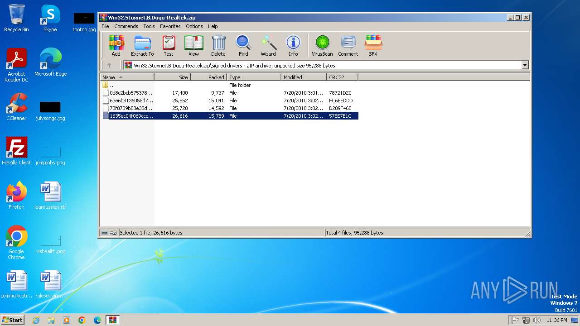Open Windows Explorer taskbar icon
Viewport: 580px width, 326px height.
pos(51,320)
